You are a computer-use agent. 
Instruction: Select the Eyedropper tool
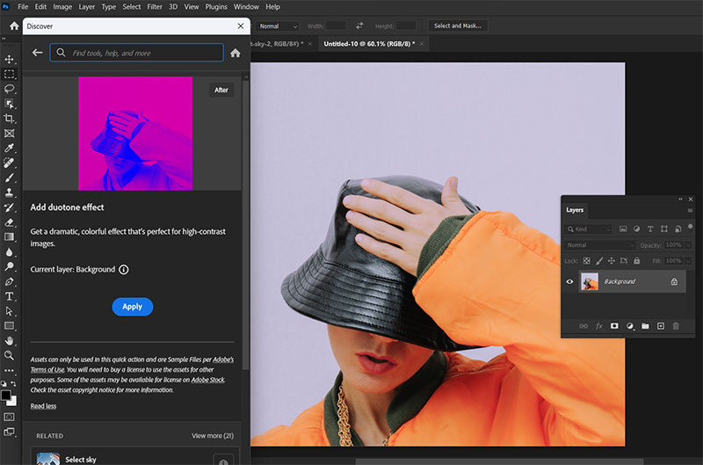(10, 148)
